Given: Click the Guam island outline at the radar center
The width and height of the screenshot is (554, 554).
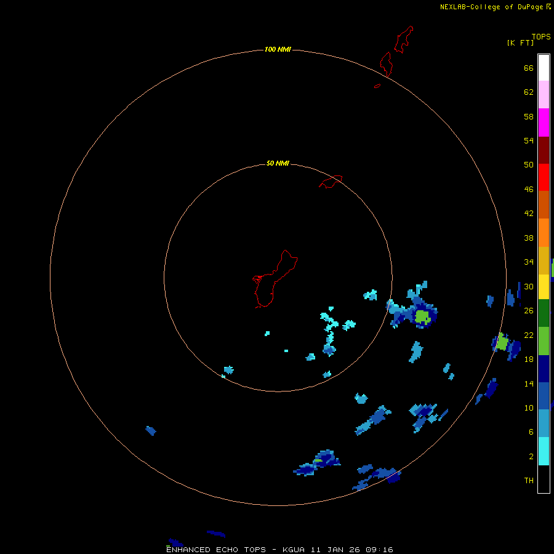Looking at the screenshot, I should pos(275,279).
